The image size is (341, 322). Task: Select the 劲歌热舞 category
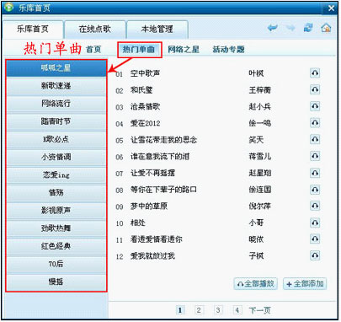[x=56, y=228]
